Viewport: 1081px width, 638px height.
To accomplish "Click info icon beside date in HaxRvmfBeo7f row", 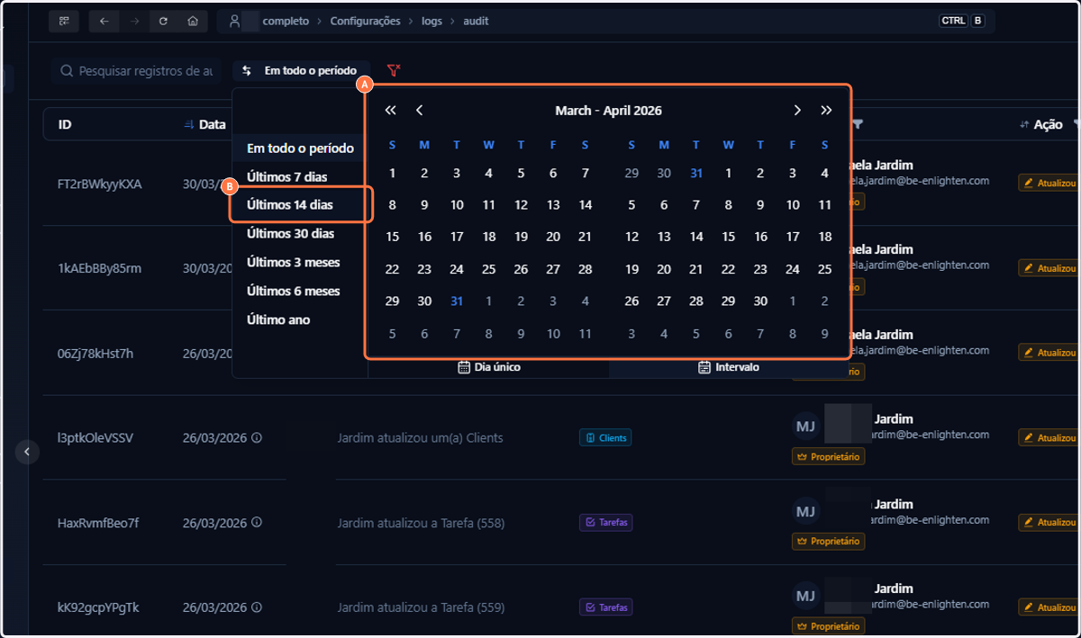I will 257,523.
